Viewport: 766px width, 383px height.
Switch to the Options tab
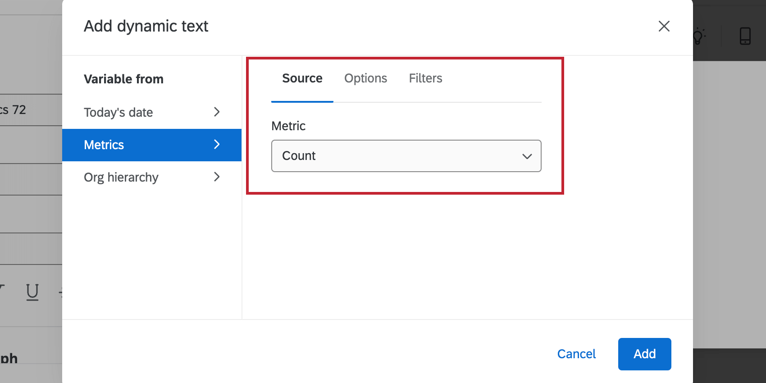[365, 78]
